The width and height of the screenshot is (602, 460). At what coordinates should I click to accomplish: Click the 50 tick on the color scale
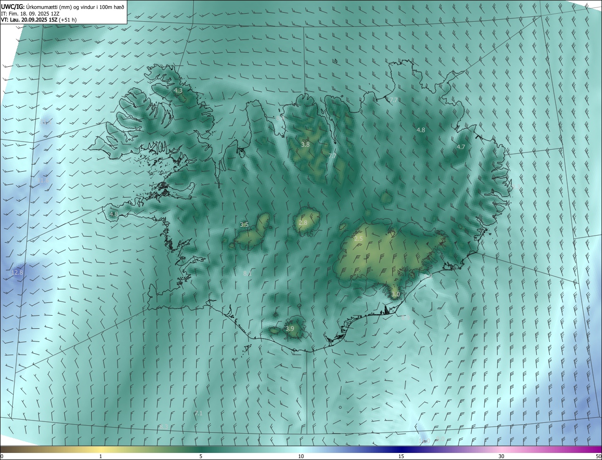tap(598, 456)
